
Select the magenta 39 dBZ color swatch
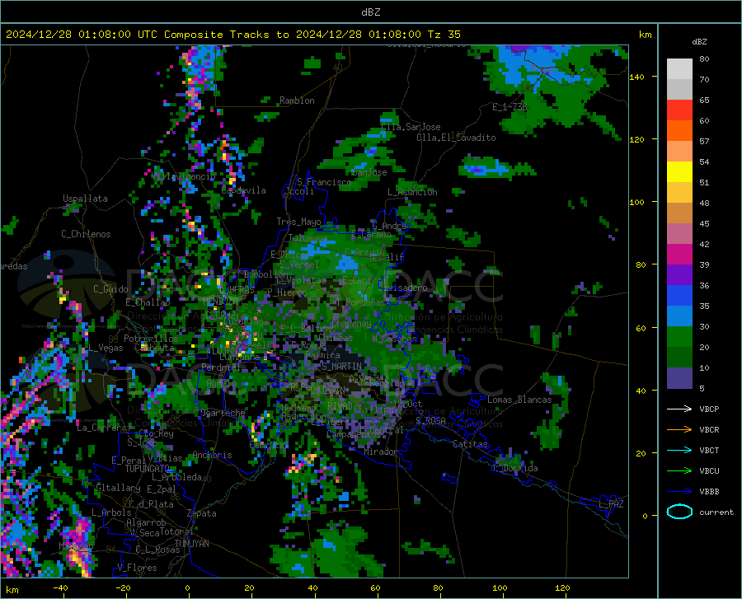(679, 255)
